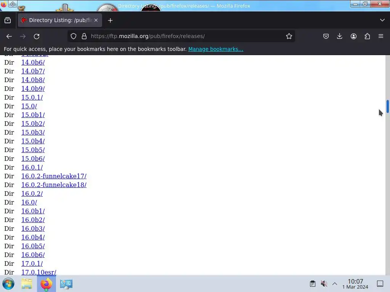The width and height of the screenshot is (390, 292).
Task: Show tracking protection shield info
Action: [x=74, y=36]
